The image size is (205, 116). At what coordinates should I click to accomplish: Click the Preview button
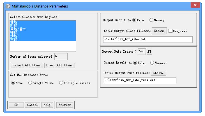coord(65,105)
